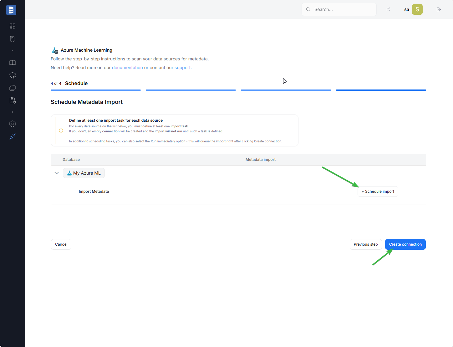The width and height of the screenshot is (453, 347).
Task: Open the 'S' user avatar
Action: pos(417,9)
